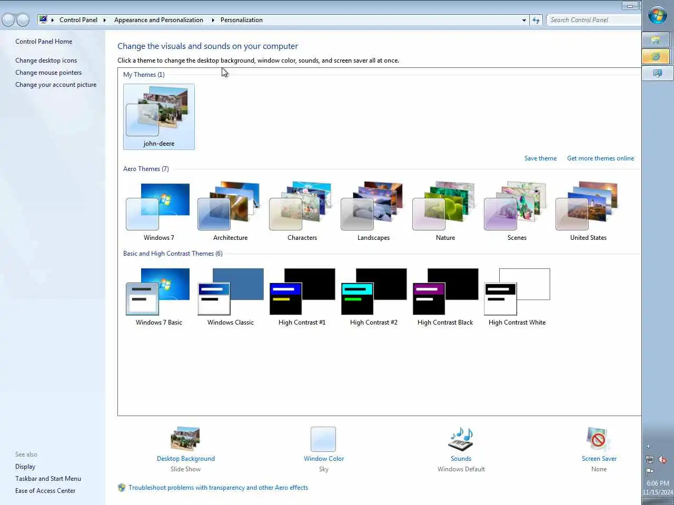Click the Aero Themes (7) group header
The image size is (674, 505).
(146, 169)
